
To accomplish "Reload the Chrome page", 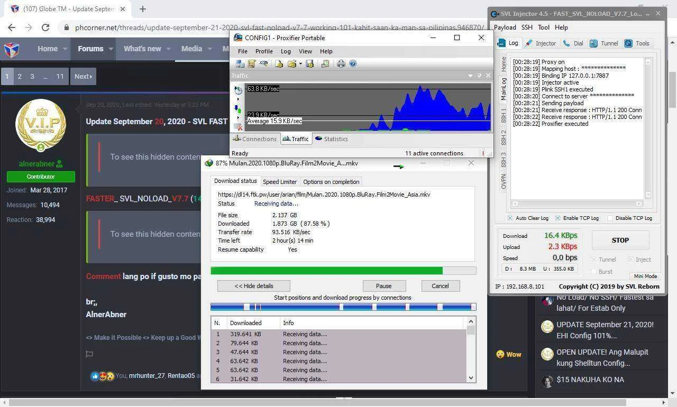I will pos(45,27).
